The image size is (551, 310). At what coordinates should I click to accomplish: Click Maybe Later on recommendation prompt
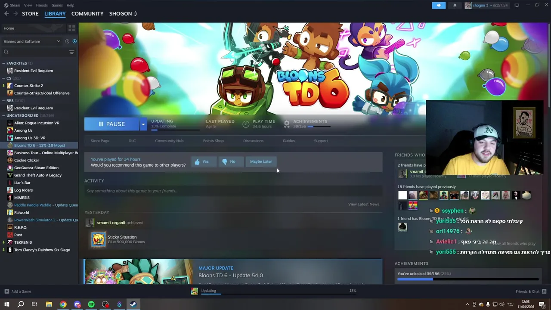tap(261, 161)
